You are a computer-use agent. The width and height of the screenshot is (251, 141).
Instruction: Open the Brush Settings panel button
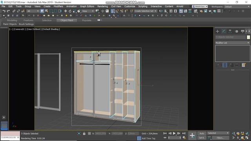point(26,24)
